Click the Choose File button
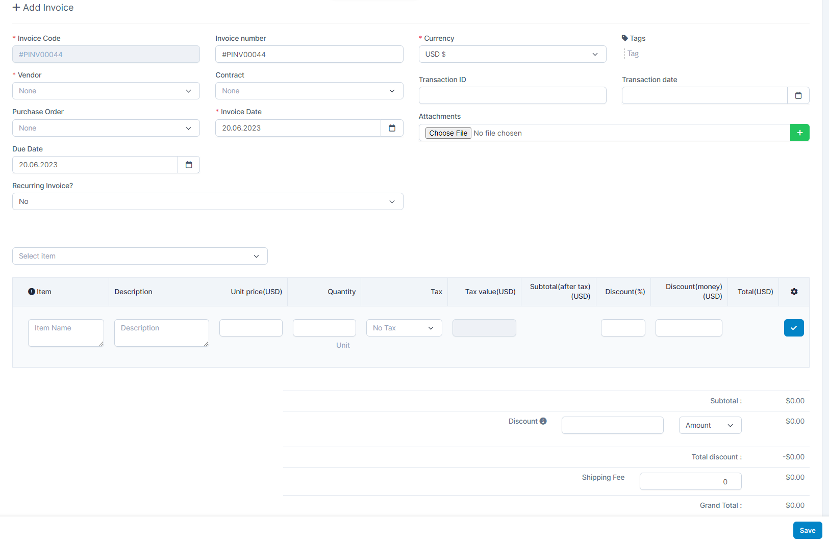 coord(448,133)
